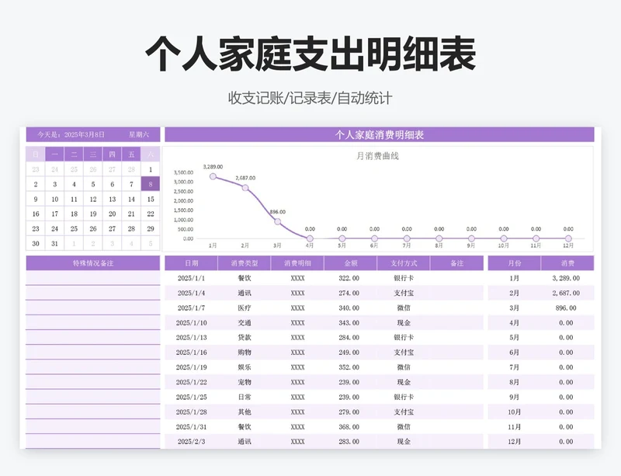Select the 343.00 amount cell
621x476 pixels.
tap(349, 323)
